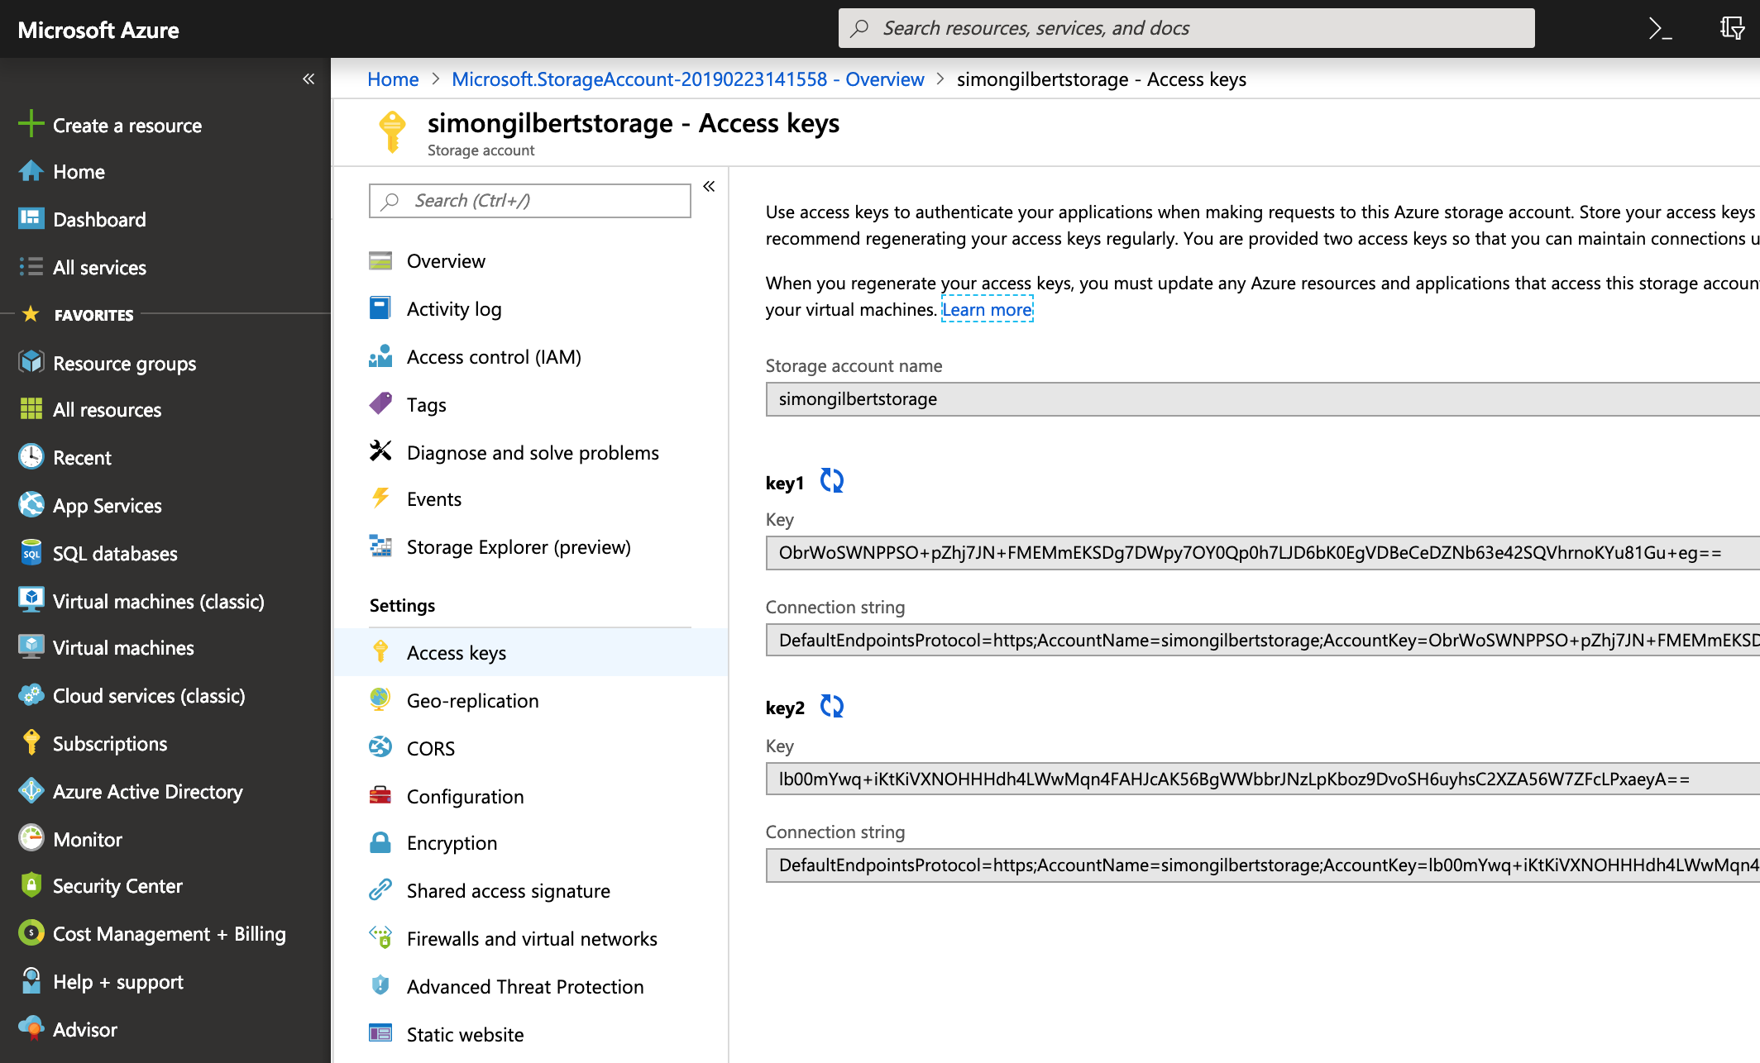Select the Access keys settings option

point(455,652)
